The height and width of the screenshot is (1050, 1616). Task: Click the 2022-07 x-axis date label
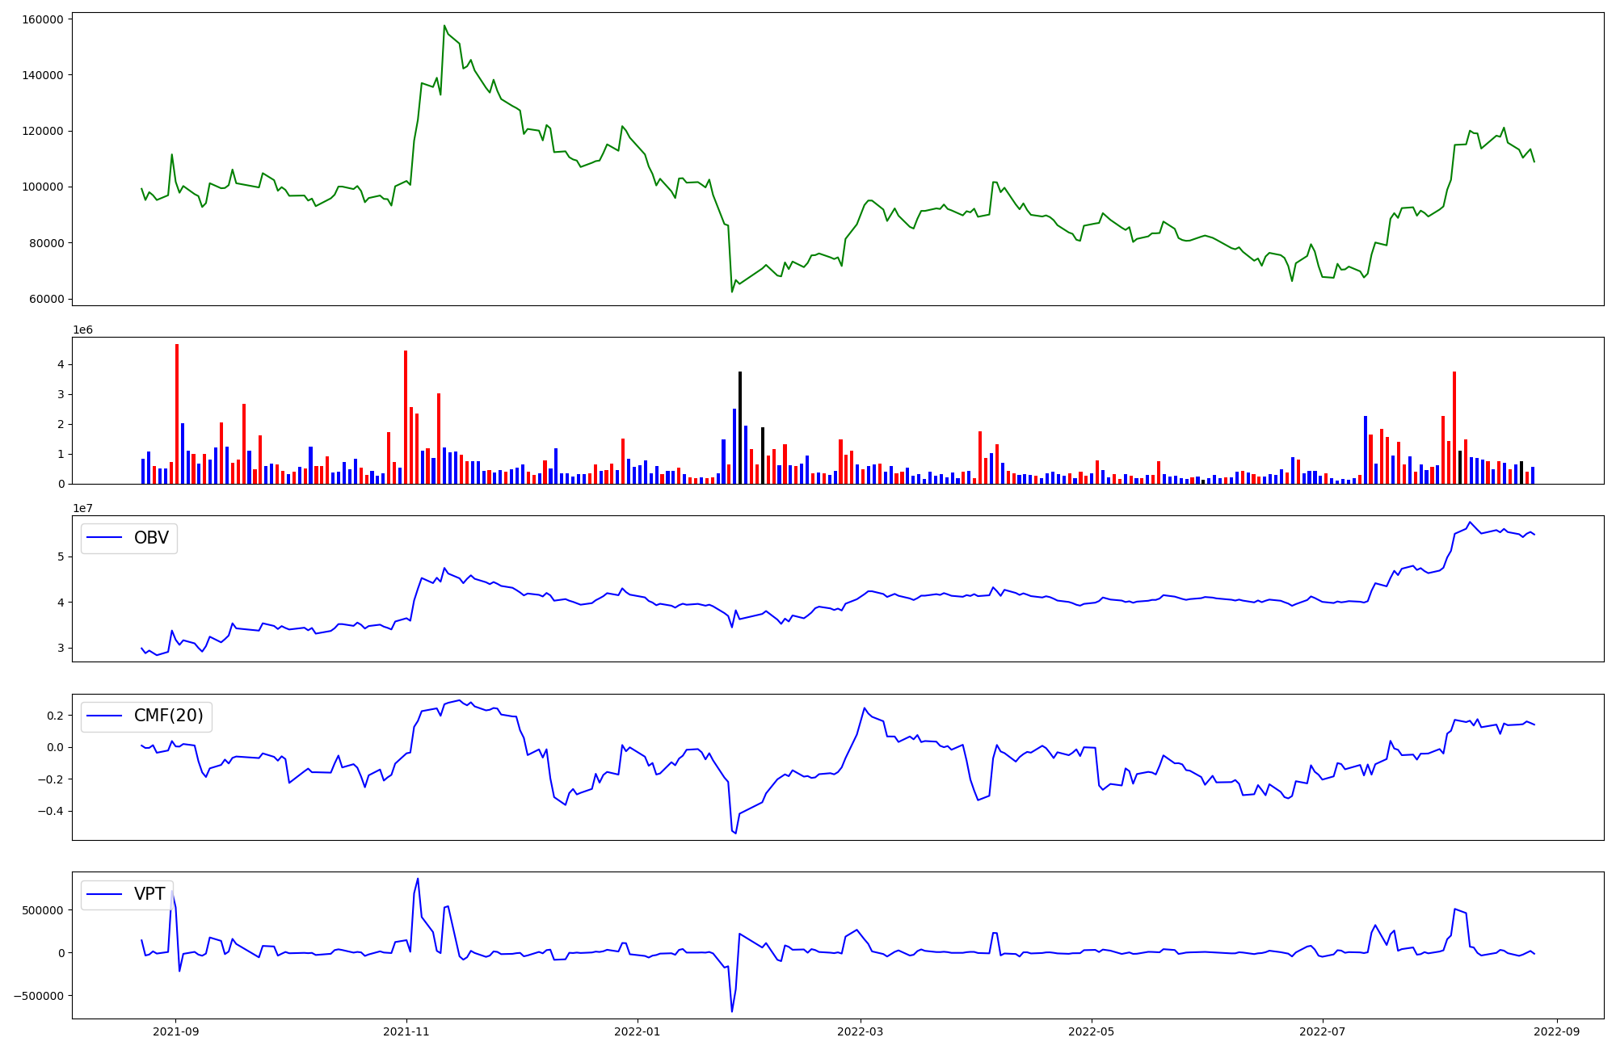(1323, 1031)
